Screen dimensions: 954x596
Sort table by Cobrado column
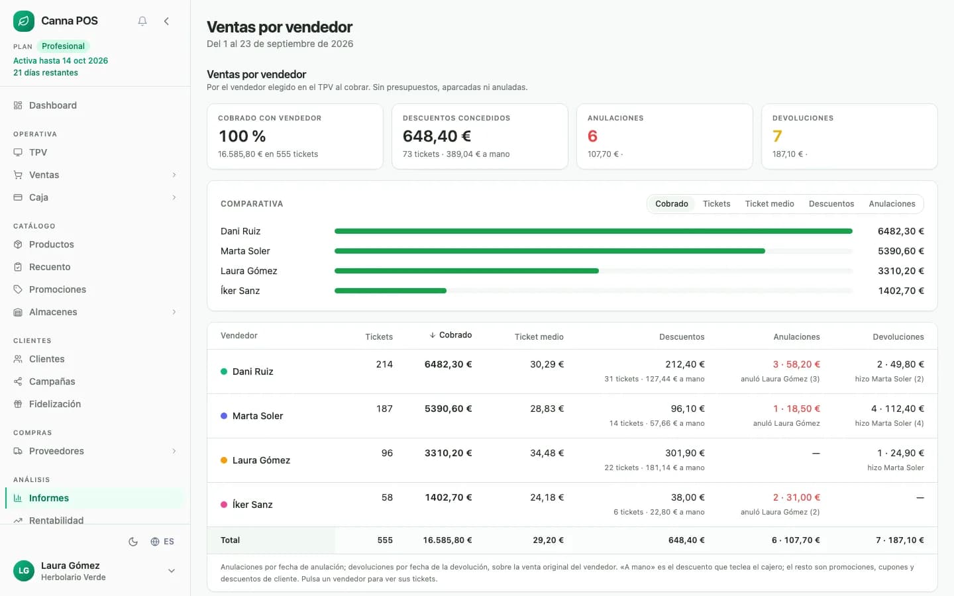(450, 335)
